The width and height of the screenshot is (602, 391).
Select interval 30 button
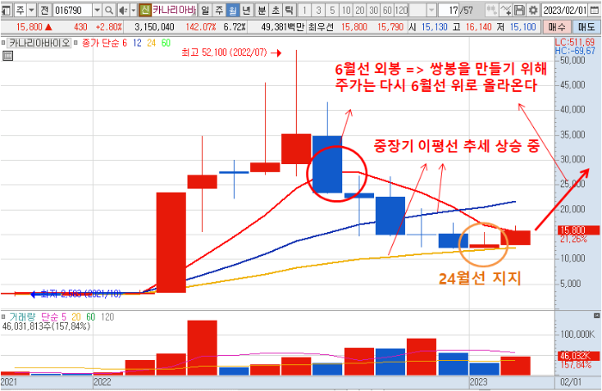pos(374,10)
